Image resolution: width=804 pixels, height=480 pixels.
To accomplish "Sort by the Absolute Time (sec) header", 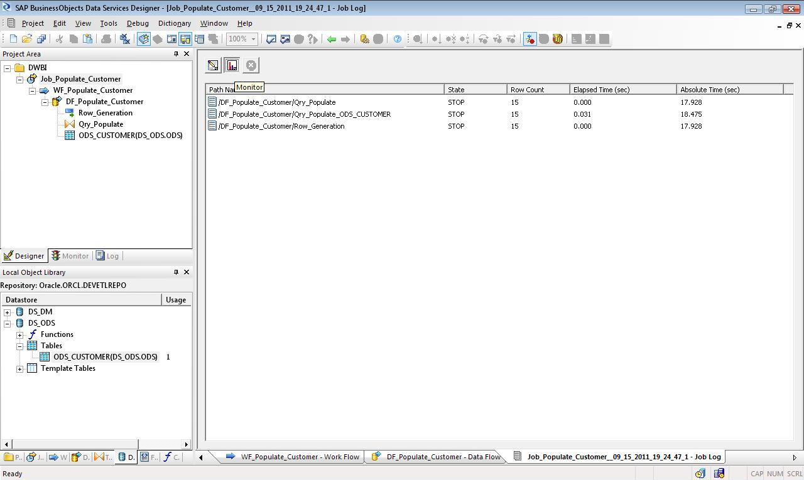I will point(730,90).
